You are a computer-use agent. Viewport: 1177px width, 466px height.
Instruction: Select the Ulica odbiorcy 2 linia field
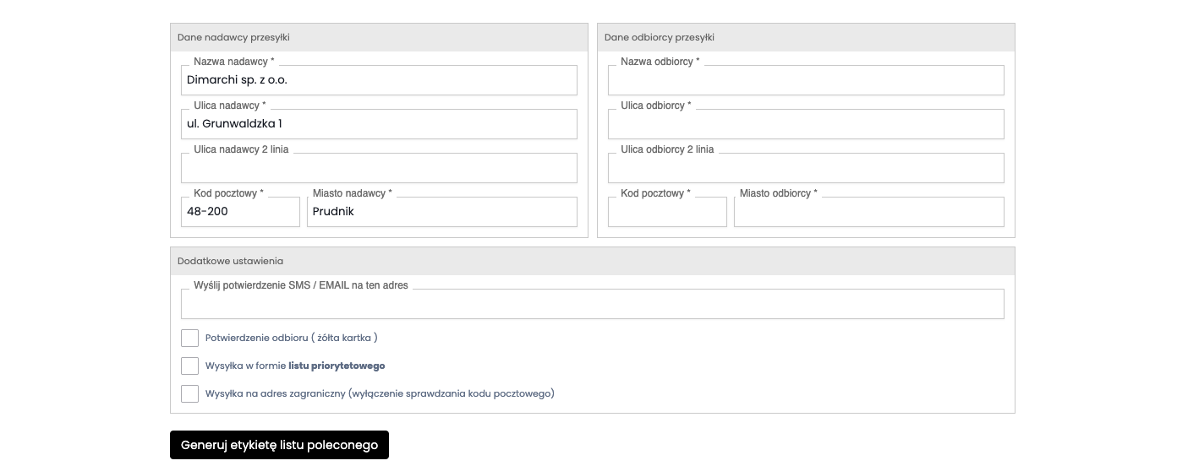(806, 168)
